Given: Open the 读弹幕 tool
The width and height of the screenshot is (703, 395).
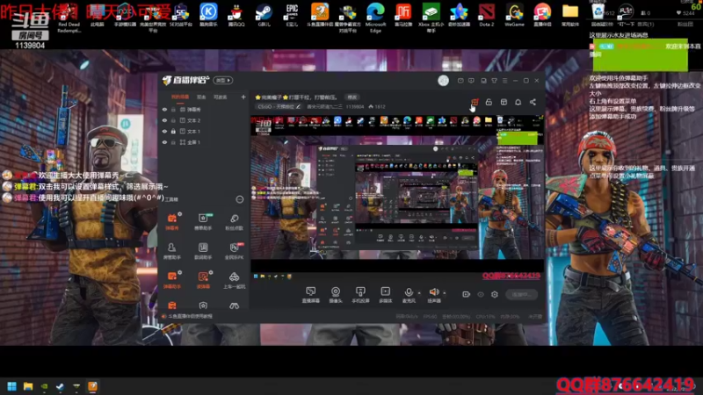Looking at the screenshot, I should point(203,280).
